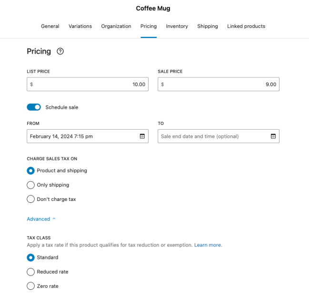Click the Sale Price input field
The width and height of the screenshot is (309, 296).
click(x=219, y=85)
